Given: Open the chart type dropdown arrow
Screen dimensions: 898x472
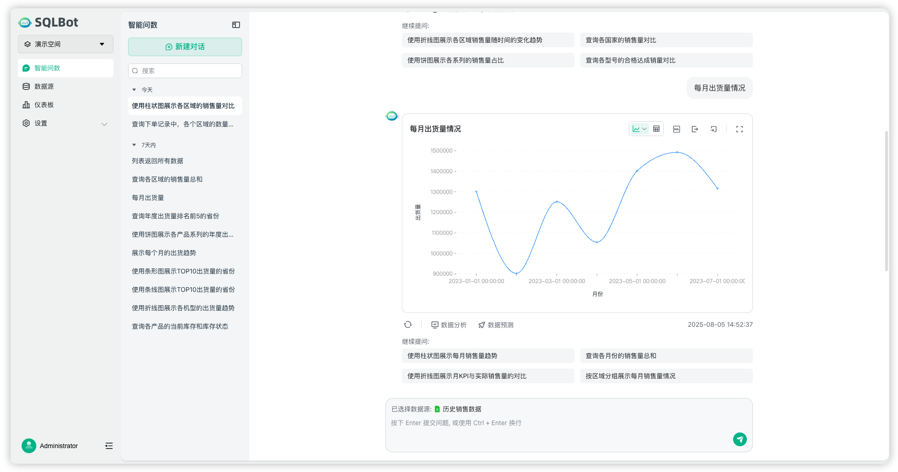Looking at the screenshot, I should click(645, 129).
